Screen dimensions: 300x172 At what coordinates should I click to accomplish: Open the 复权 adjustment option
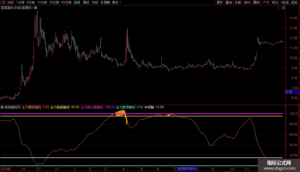pos(220,3)
